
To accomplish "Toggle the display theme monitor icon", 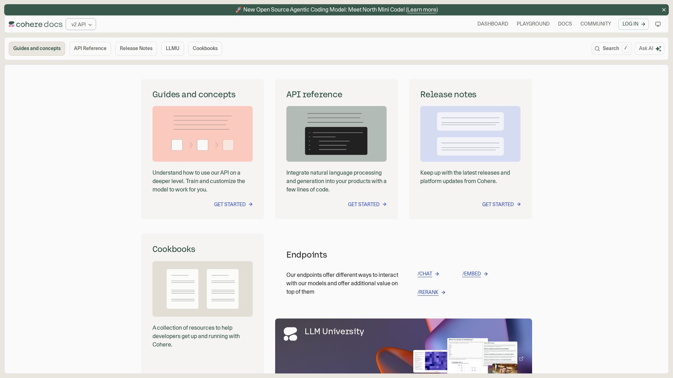I will tap(658, 24).
